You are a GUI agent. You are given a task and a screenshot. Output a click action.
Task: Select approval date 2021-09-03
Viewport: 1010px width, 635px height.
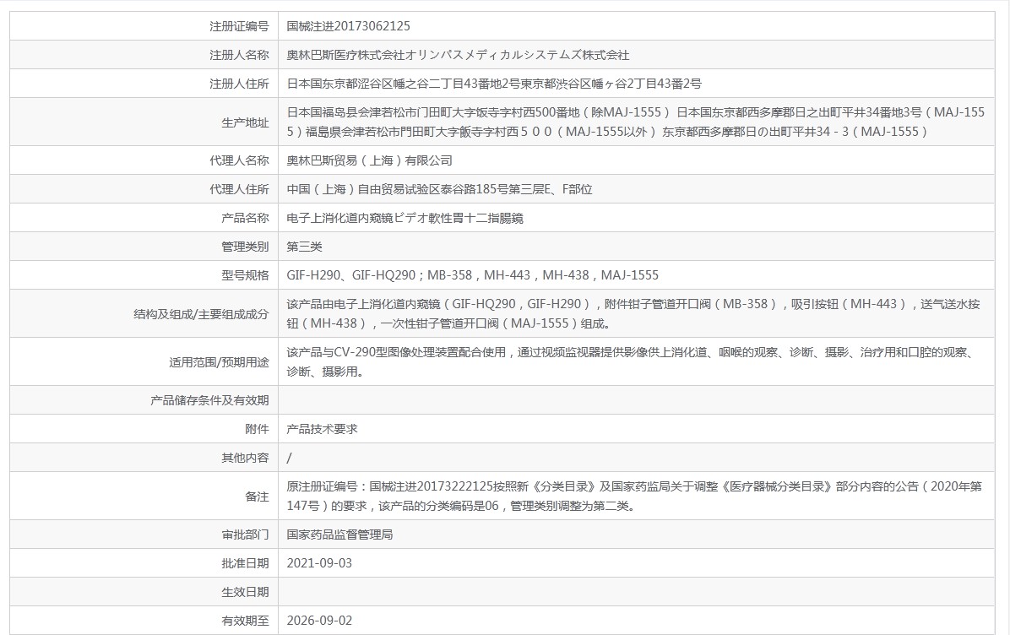[319, 563]
